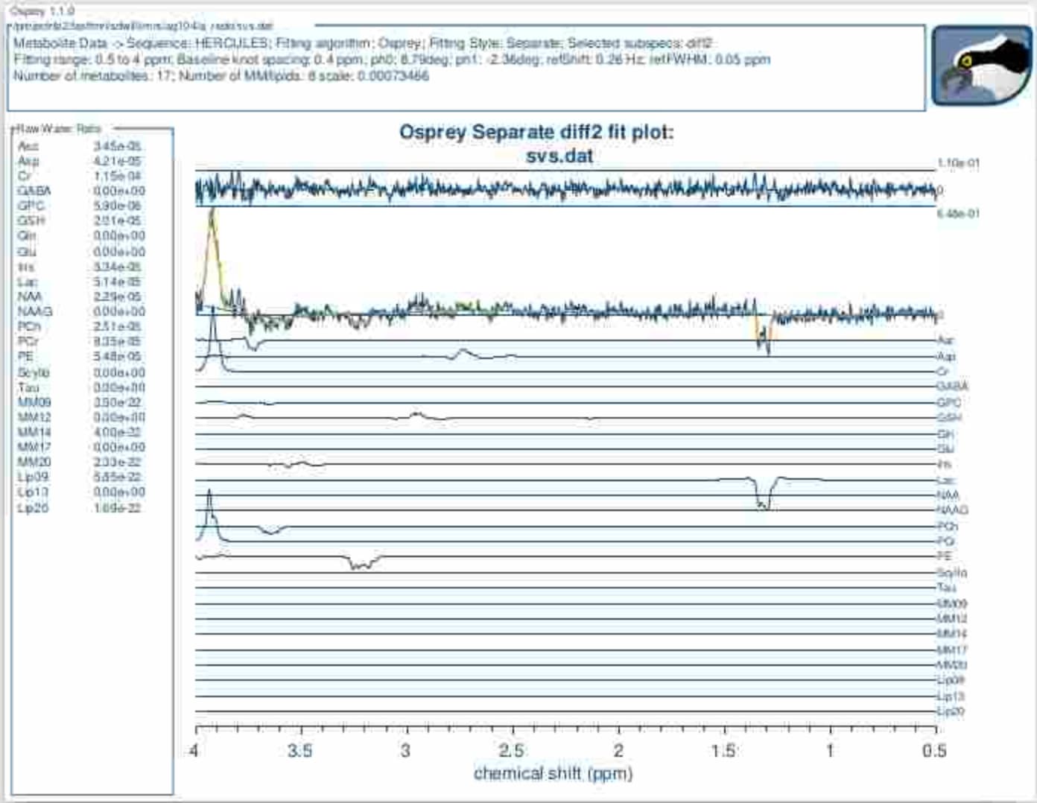1037x803 pixels.
Task: Click the MM09 entry in the ratio list
Action: [x=34, y=402]
